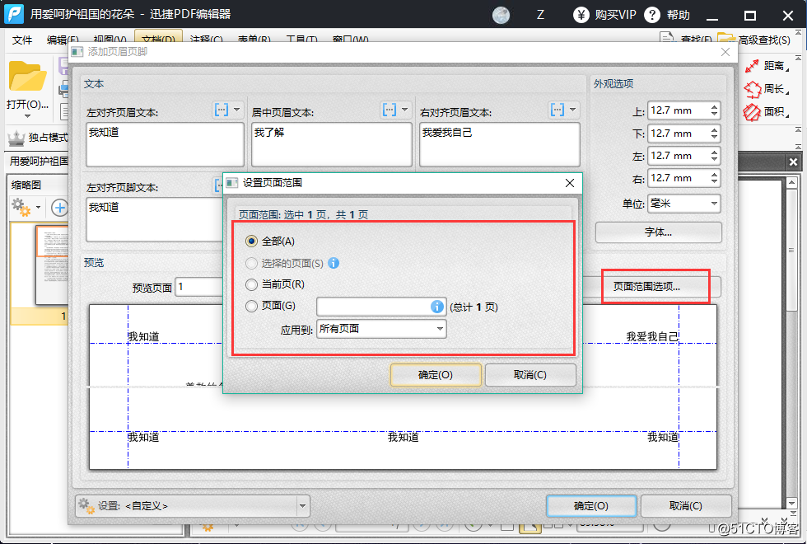Confirm with 确定(O) in 设置页面范围 dialog
Screen dimensions: 807x544
point(436,375)
